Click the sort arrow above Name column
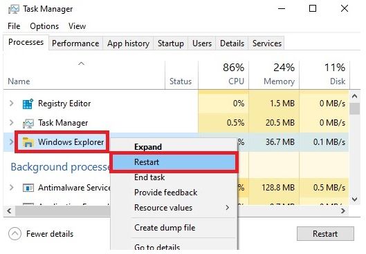The image size is (366, 254). [81, 63]
